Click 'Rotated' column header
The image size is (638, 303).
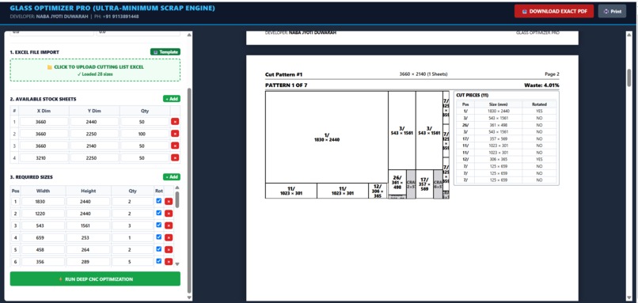point(539,104)
